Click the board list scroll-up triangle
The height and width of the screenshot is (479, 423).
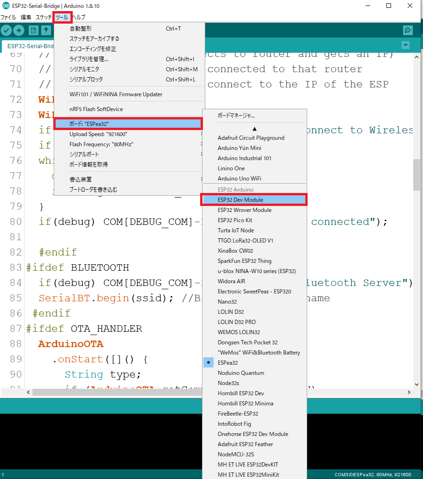254,129
